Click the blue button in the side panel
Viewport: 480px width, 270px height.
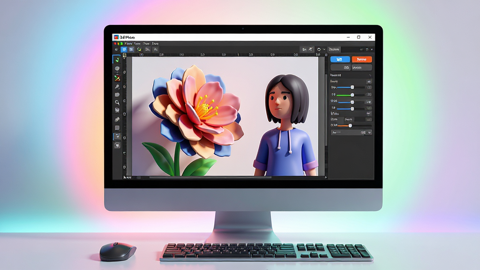[x=340, y=60]
